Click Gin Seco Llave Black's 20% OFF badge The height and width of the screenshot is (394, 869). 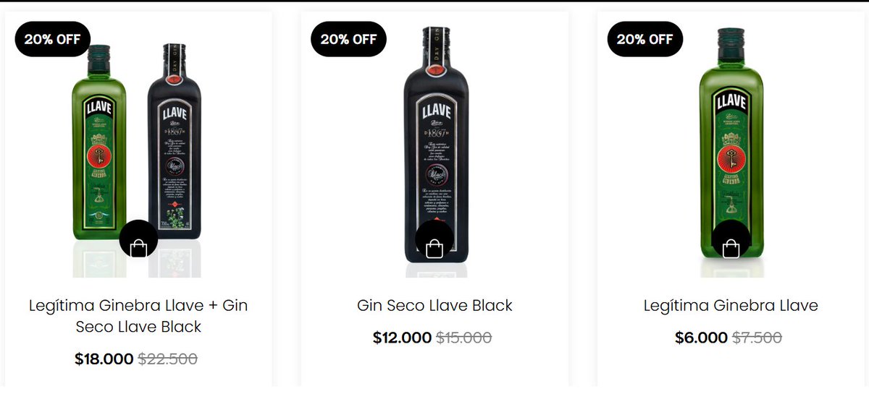(x=348, y=39)
